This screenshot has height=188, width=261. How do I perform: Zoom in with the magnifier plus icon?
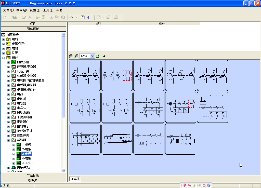(71, 56)
